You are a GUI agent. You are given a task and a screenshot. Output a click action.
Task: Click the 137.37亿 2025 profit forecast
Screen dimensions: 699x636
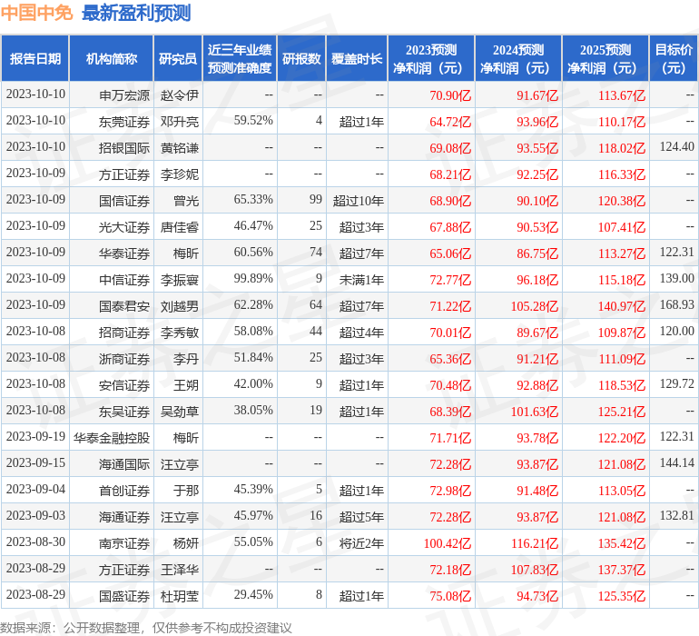tap(622, 570)
